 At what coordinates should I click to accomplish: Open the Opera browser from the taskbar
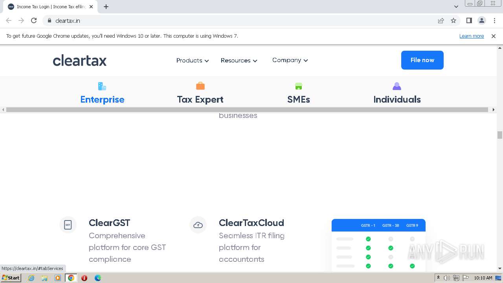[x=84, y=278]
